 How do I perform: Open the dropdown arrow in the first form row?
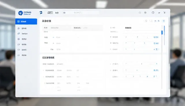tap(53, 37)
